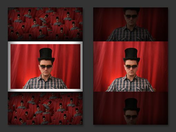Click sunglasses in the dimmed hatless portrait
This screenshot has height=132, width=176.
(x=131, y=17)
